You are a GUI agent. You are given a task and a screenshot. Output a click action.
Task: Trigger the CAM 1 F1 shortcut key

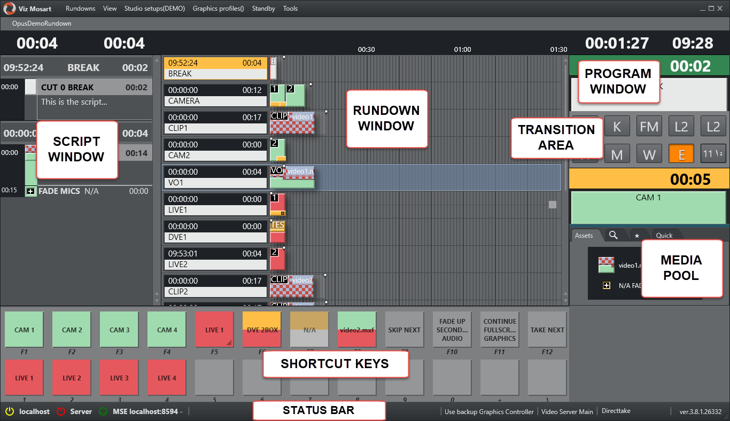24,330
